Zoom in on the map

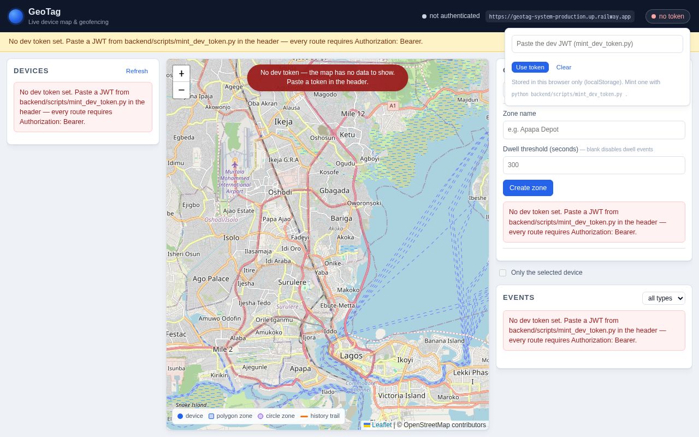pyautogui.click(x=181, y=74)
